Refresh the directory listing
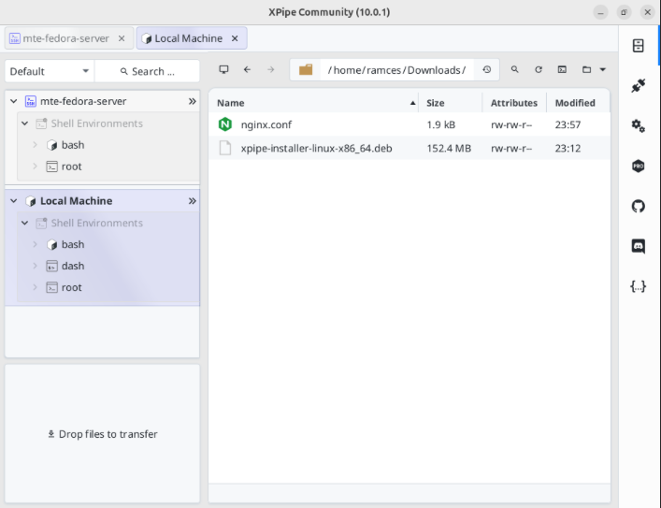This screenshot has width=661, height=508. (539, 69)
